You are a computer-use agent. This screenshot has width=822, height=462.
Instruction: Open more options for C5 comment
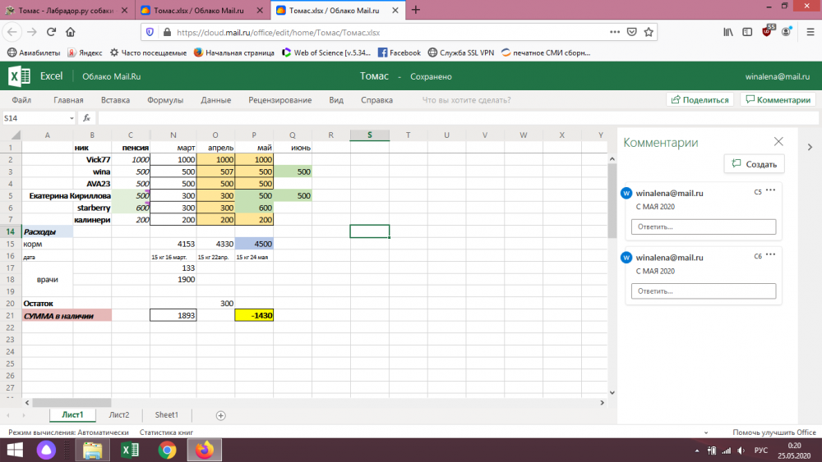pyautogui.click(x=770, y=190)
